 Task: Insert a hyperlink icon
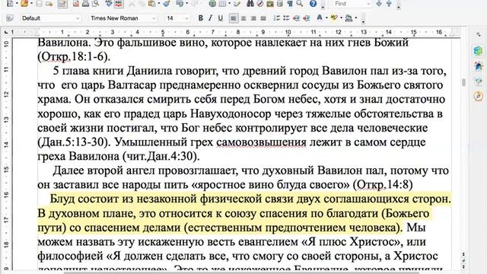(212, 3)
